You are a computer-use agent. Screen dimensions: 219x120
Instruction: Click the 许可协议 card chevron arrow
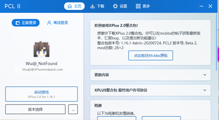click(205, 90)
